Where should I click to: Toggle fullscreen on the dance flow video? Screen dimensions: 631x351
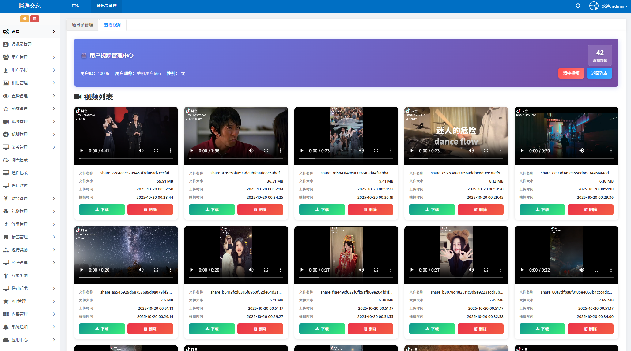click(486, 150)
